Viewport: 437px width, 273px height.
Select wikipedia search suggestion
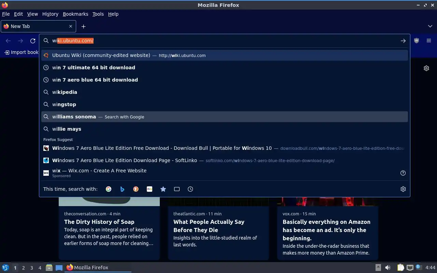tap(225, 92)
